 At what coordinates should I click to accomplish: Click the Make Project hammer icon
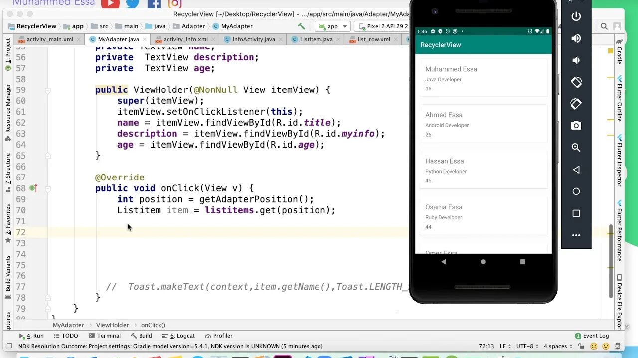[302, 26]
